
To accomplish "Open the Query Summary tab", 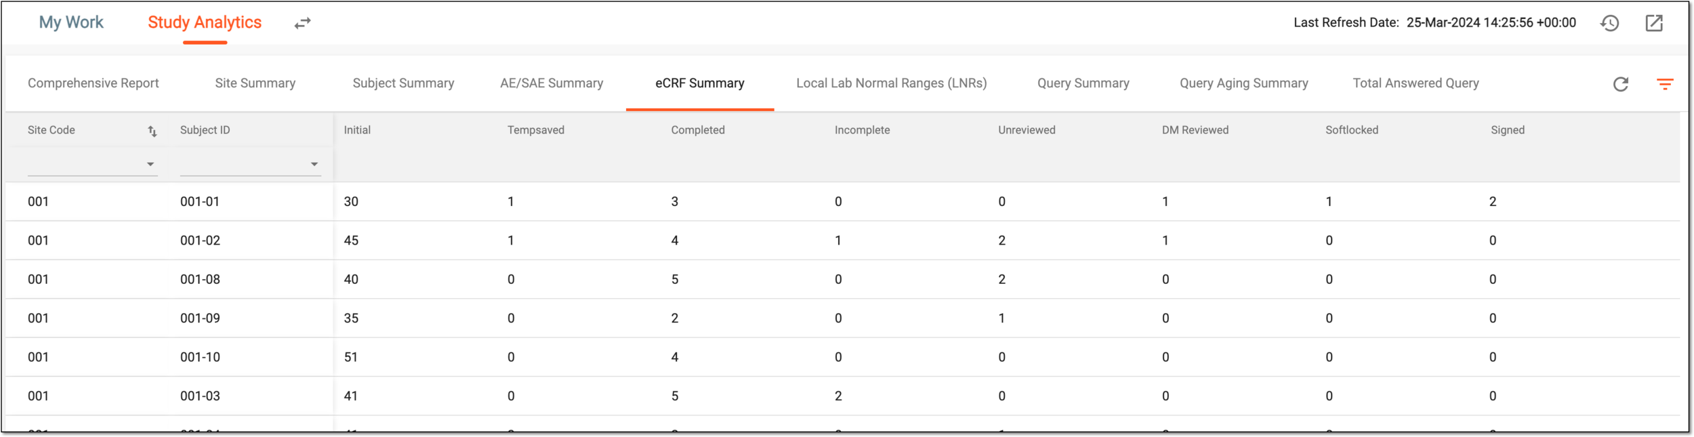I will coord(1083,83).
